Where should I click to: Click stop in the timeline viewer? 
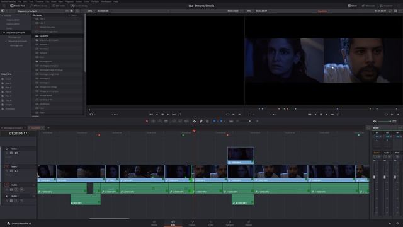pos(321,114)
